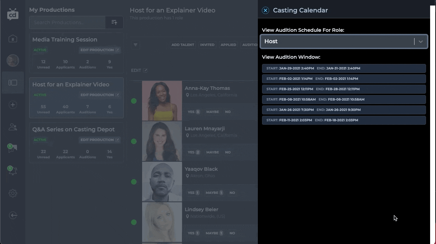Image resolution: width=436 pixels, height=244 pixels.
Task: Click the Search Productions input field
Action: (x=67, y=22)
